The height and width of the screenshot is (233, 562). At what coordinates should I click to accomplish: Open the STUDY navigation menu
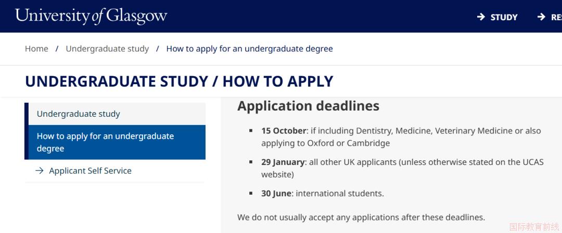coord(504,17)
